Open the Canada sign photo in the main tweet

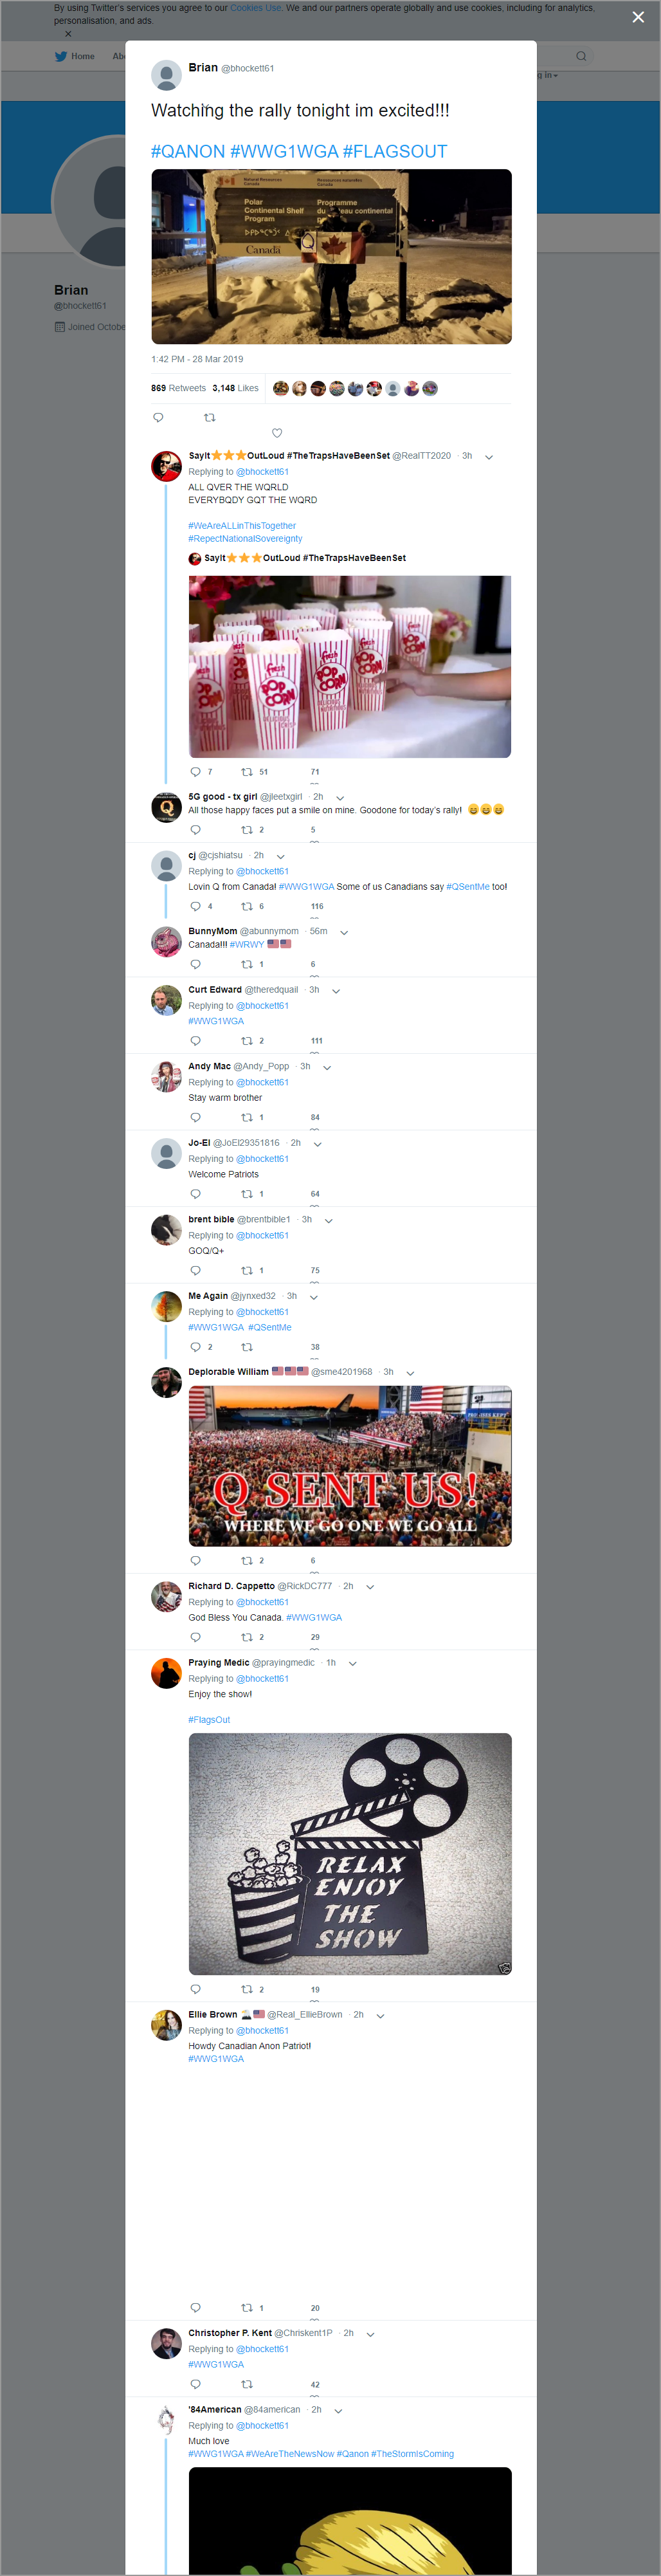[331, 257]
